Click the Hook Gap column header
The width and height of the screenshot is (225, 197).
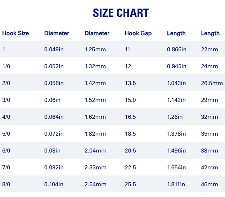138,33
